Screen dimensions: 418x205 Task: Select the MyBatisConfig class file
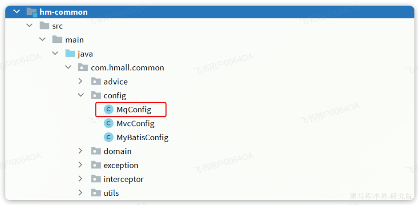click(x=142, y=137)
